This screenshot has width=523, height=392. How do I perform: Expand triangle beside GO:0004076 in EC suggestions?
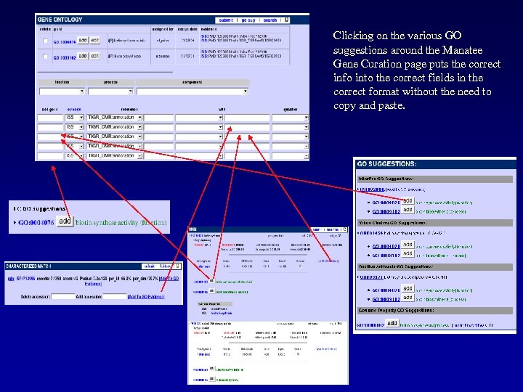point(15,222)
